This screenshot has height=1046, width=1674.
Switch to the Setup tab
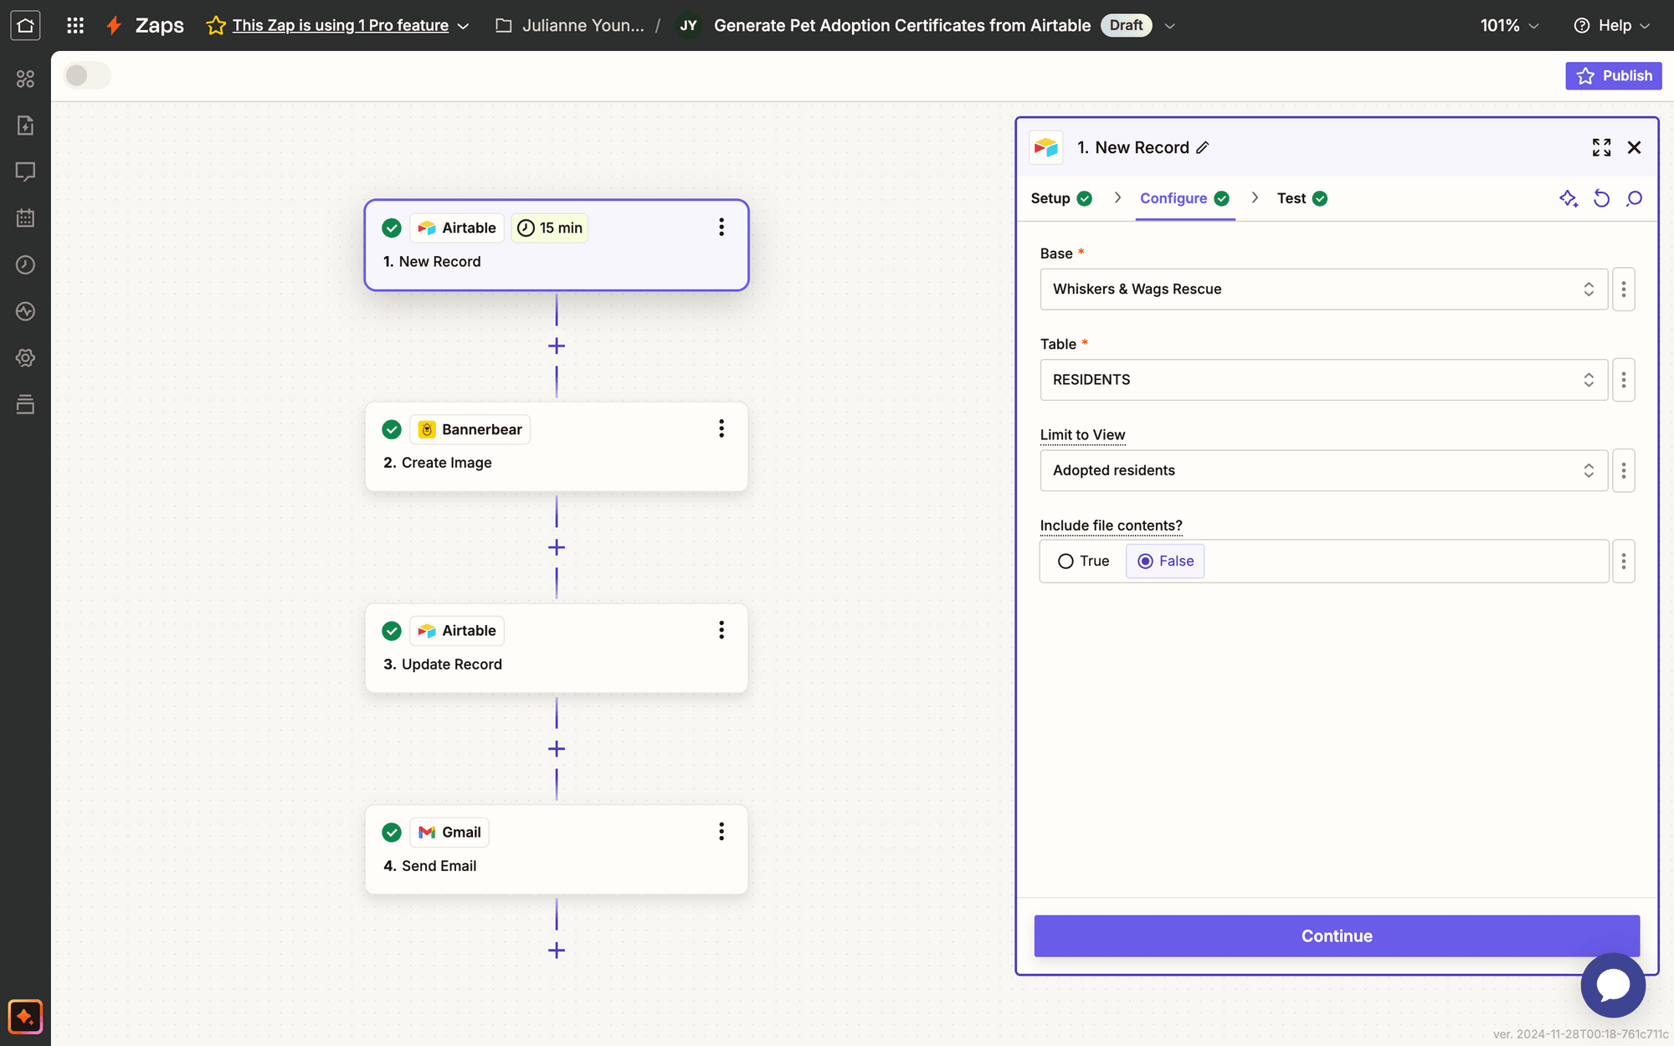[x=1050, y=198]
